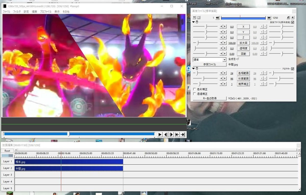Select the 中間.jpg clip on Layer 2
The height and width of the screenshot is (195, 306).
pyautogui.click(x=69, y=168)
